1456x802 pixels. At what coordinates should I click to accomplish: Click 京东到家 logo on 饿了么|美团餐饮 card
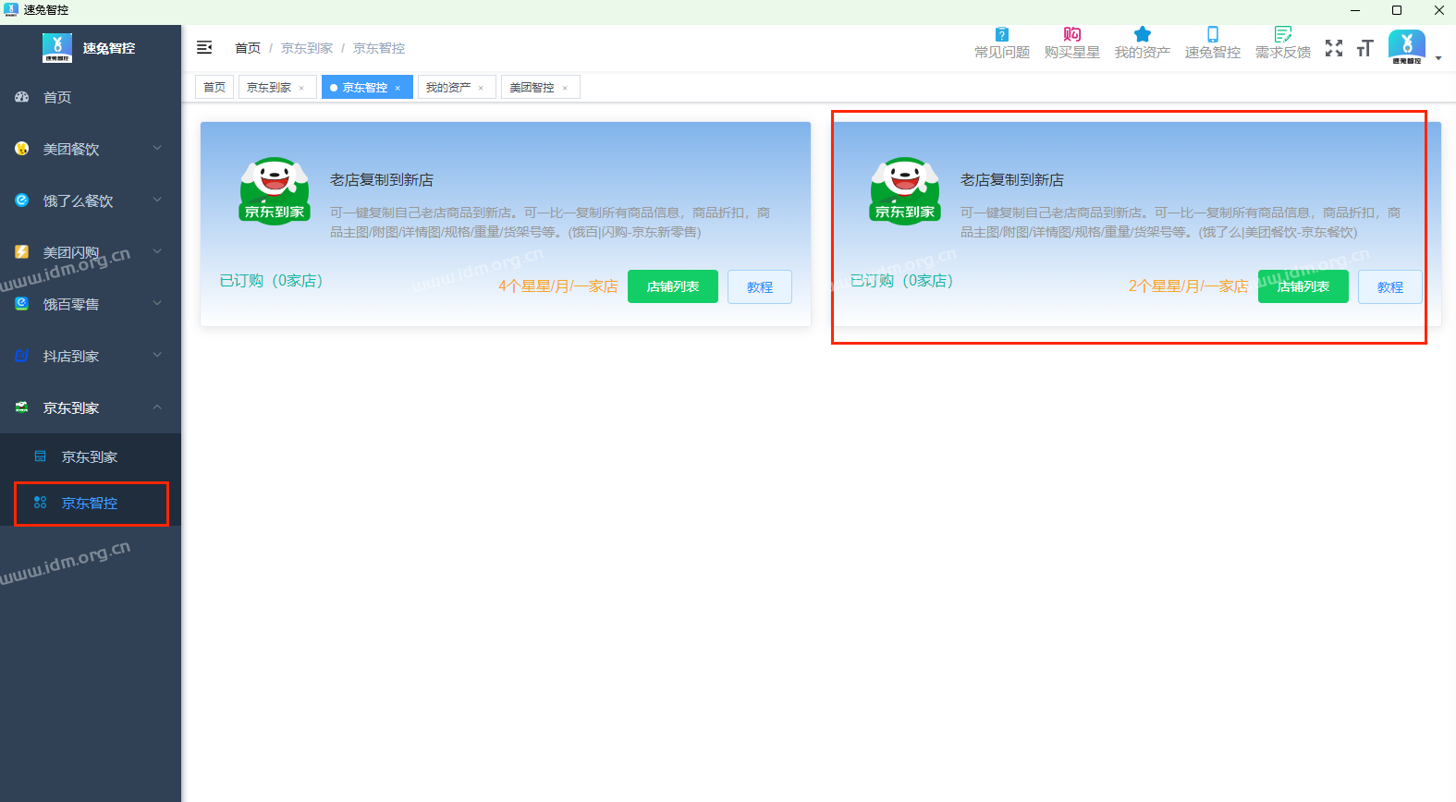coord(905,190)
